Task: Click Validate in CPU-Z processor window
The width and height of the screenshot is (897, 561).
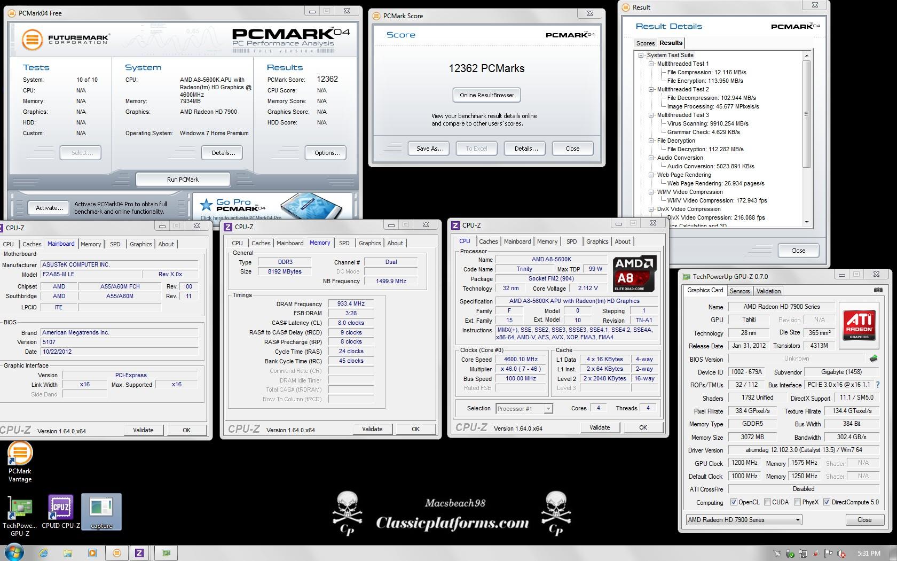Action: (600, 427)
